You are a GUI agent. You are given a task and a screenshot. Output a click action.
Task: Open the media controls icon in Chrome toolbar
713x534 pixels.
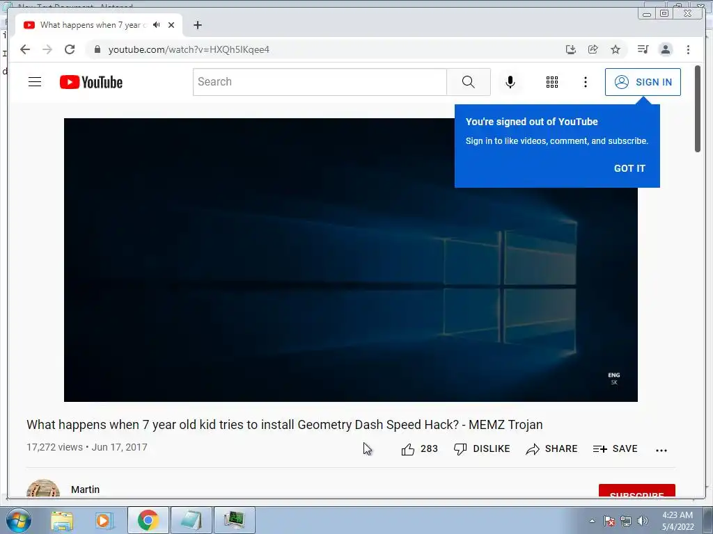[643, 49]
